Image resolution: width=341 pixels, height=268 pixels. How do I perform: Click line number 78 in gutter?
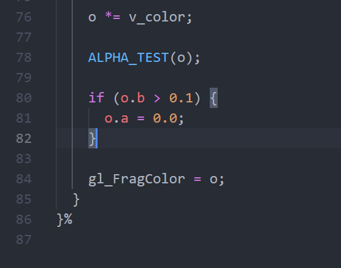click(x=24, y=58)
